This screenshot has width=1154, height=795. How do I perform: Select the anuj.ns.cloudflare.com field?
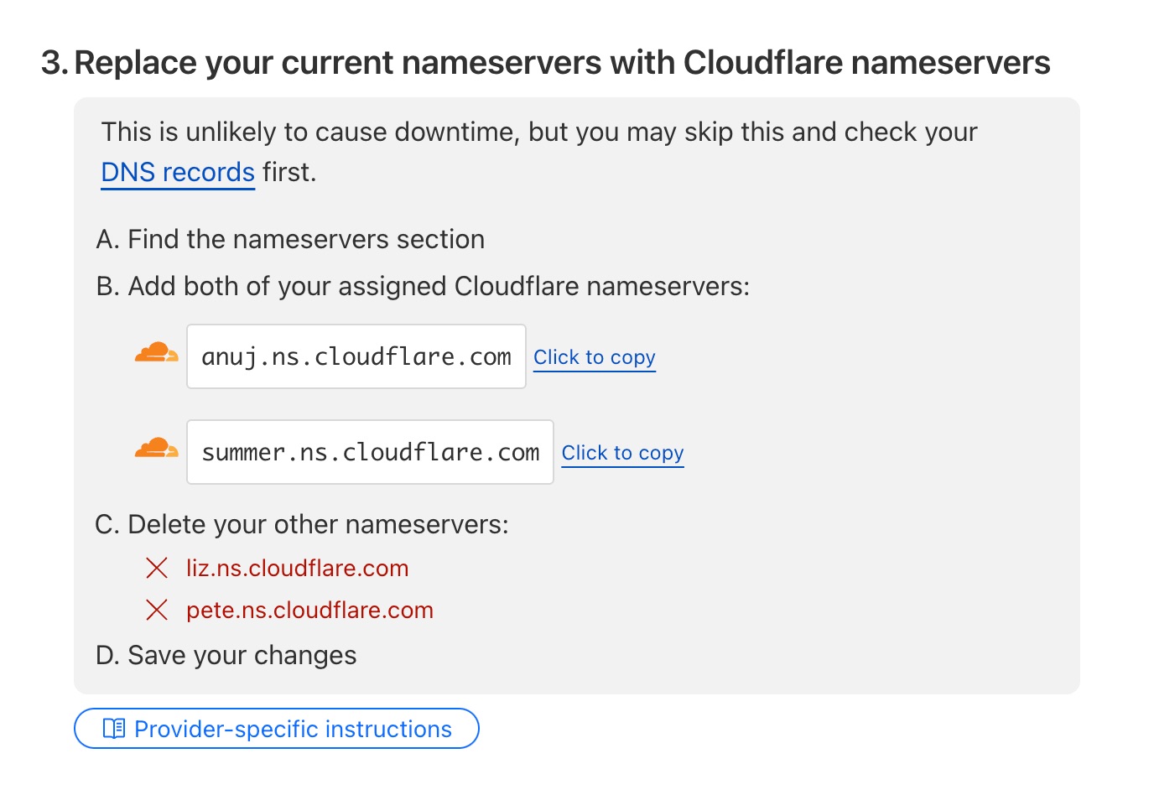tap(356, 356)
